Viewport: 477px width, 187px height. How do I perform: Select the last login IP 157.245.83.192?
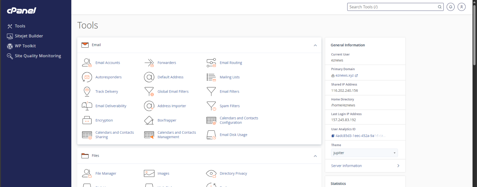coord(343,120)
